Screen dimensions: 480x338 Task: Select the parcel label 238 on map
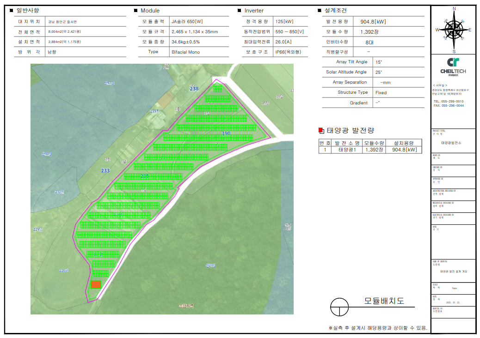[x=194, y=89]
